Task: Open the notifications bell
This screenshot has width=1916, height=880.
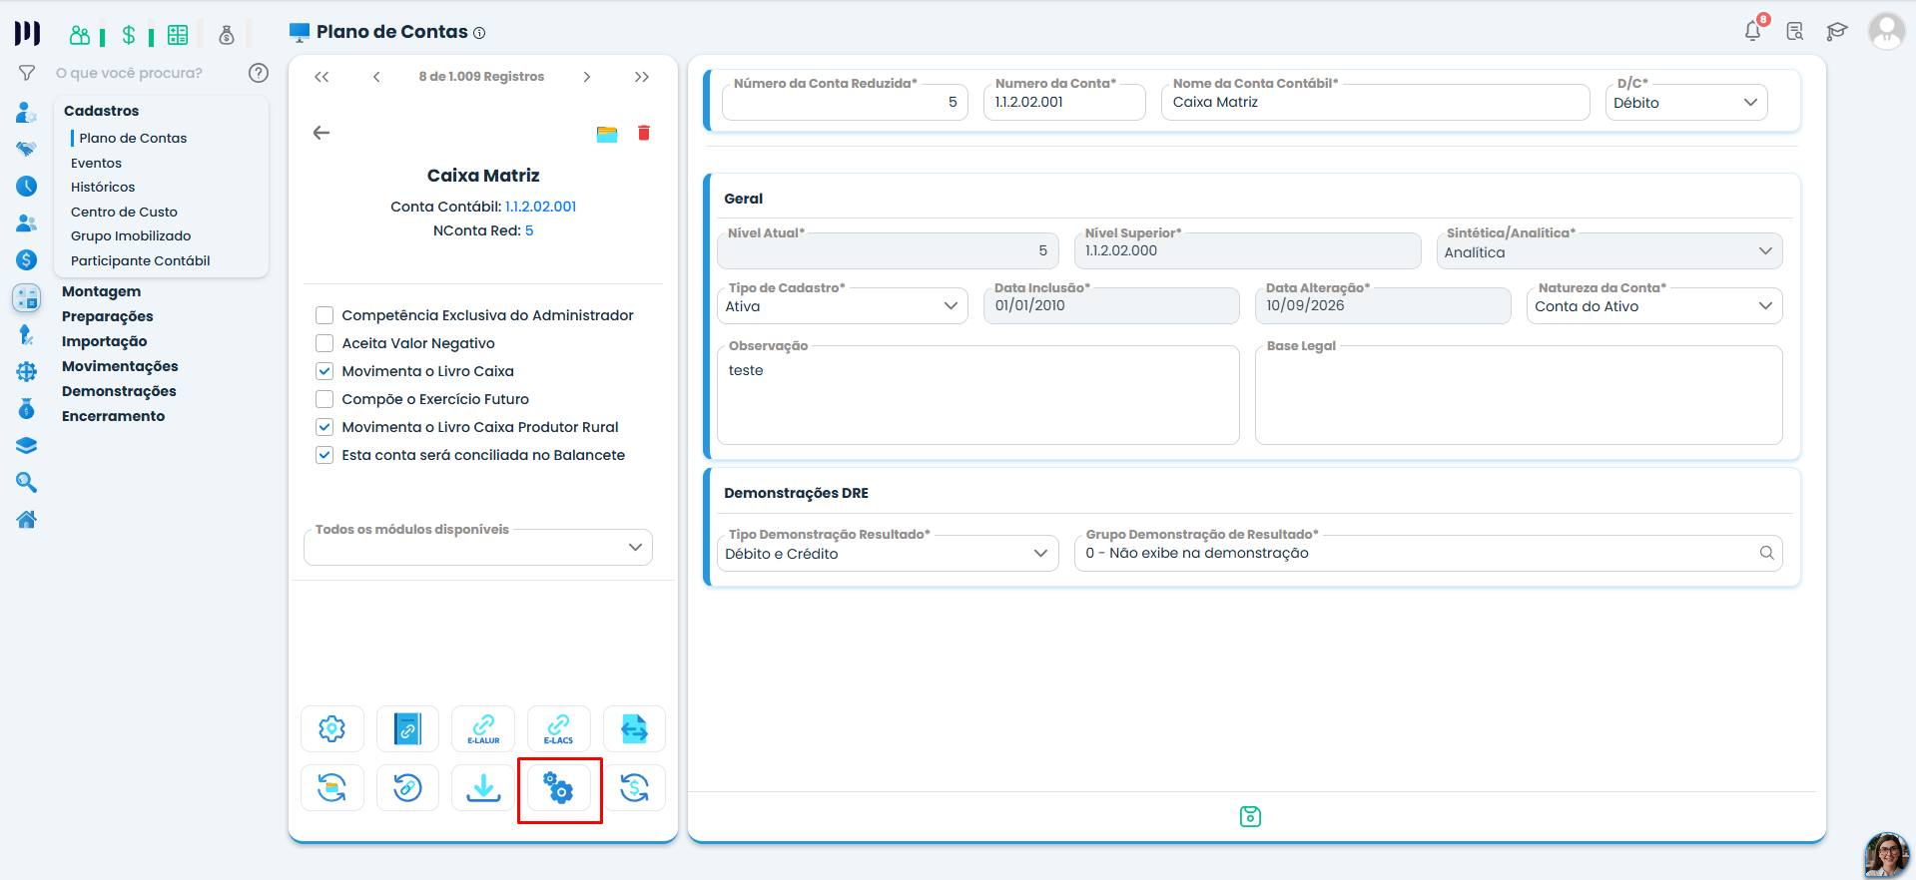Action: point(1753,31)
